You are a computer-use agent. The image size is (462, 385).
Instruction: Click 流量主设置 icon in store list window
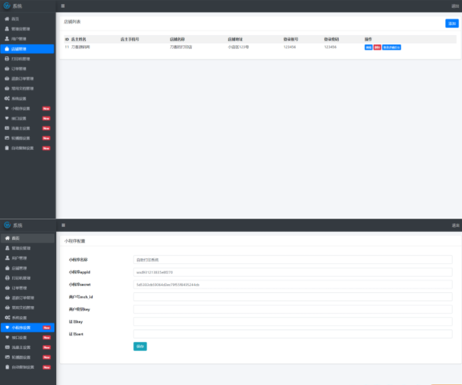point(7,128)
